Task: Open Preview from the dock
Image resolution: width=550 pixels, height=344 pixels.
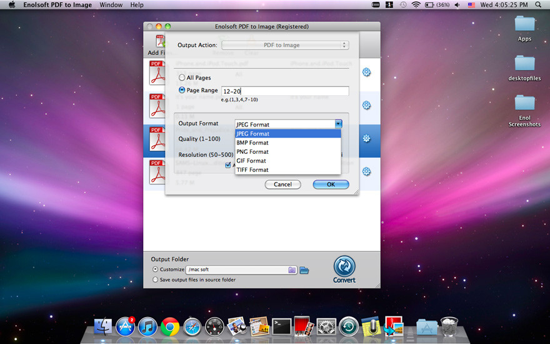Action: pos(237,326)
